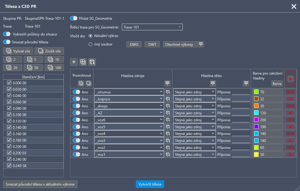Click the pick layer icon in the _ohumus row
The height and width of the screenshot is (191, 300).
pos(168,92)
